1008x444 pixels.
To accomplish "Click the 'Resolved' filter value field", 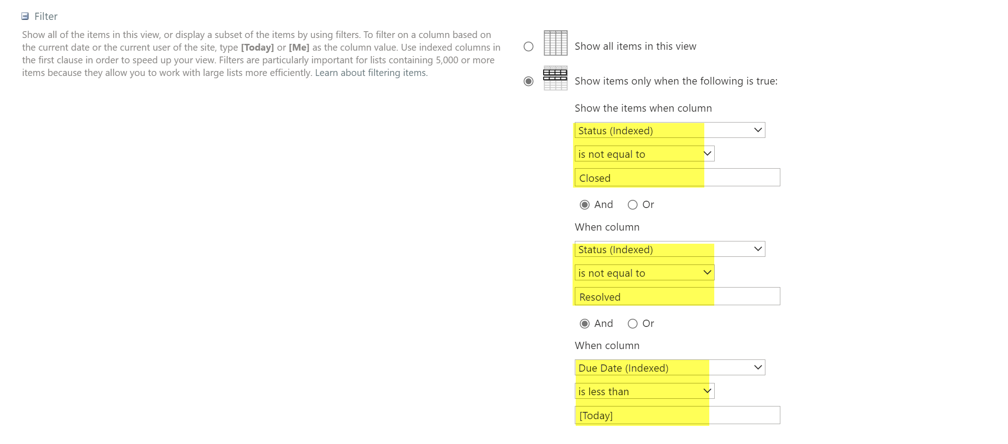I will (x=677, y=297).
